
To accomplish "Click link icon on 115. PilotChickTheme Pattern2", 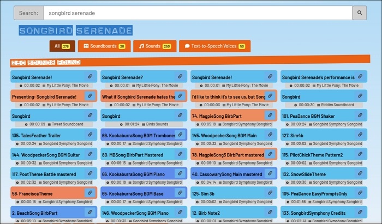I will [360, 154].
